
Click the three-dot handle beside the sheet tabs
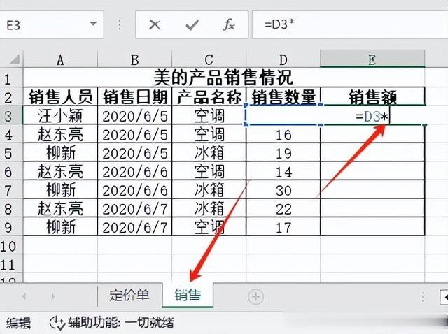pyautogui.click(x=423, y=297)
